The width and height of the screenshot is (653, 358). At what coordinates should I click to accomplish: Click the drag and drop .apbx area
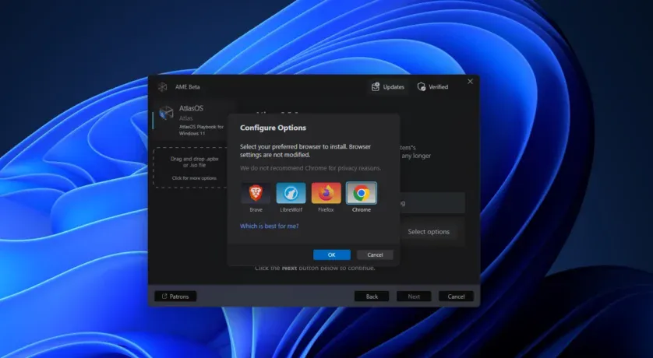click(189, 167)
